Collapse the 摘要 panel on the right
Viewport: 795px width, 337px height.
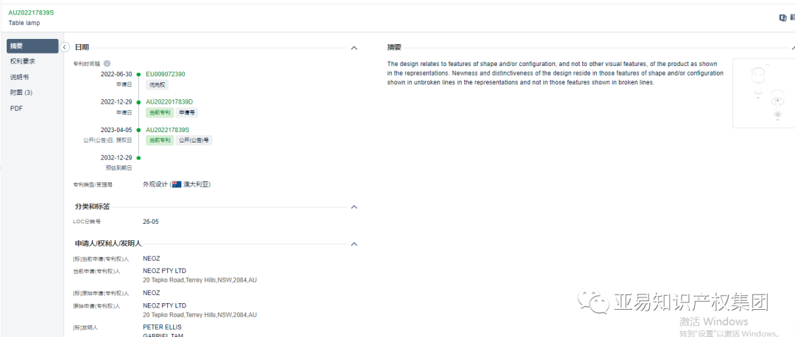[x=793, y=48]
